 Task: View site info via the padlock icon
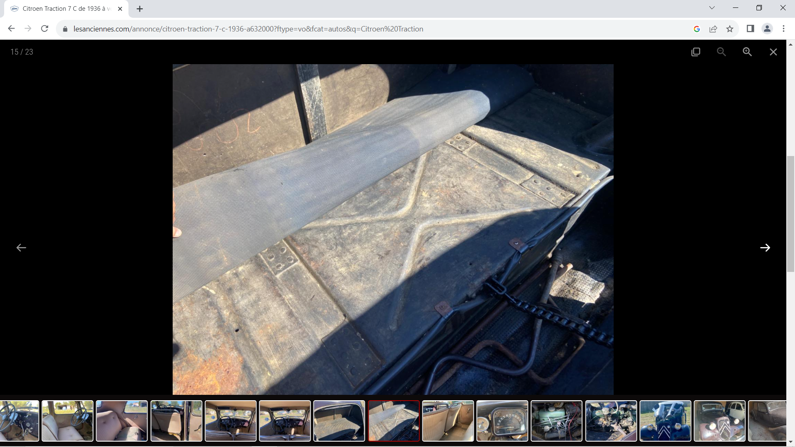(x=65, y=29)
